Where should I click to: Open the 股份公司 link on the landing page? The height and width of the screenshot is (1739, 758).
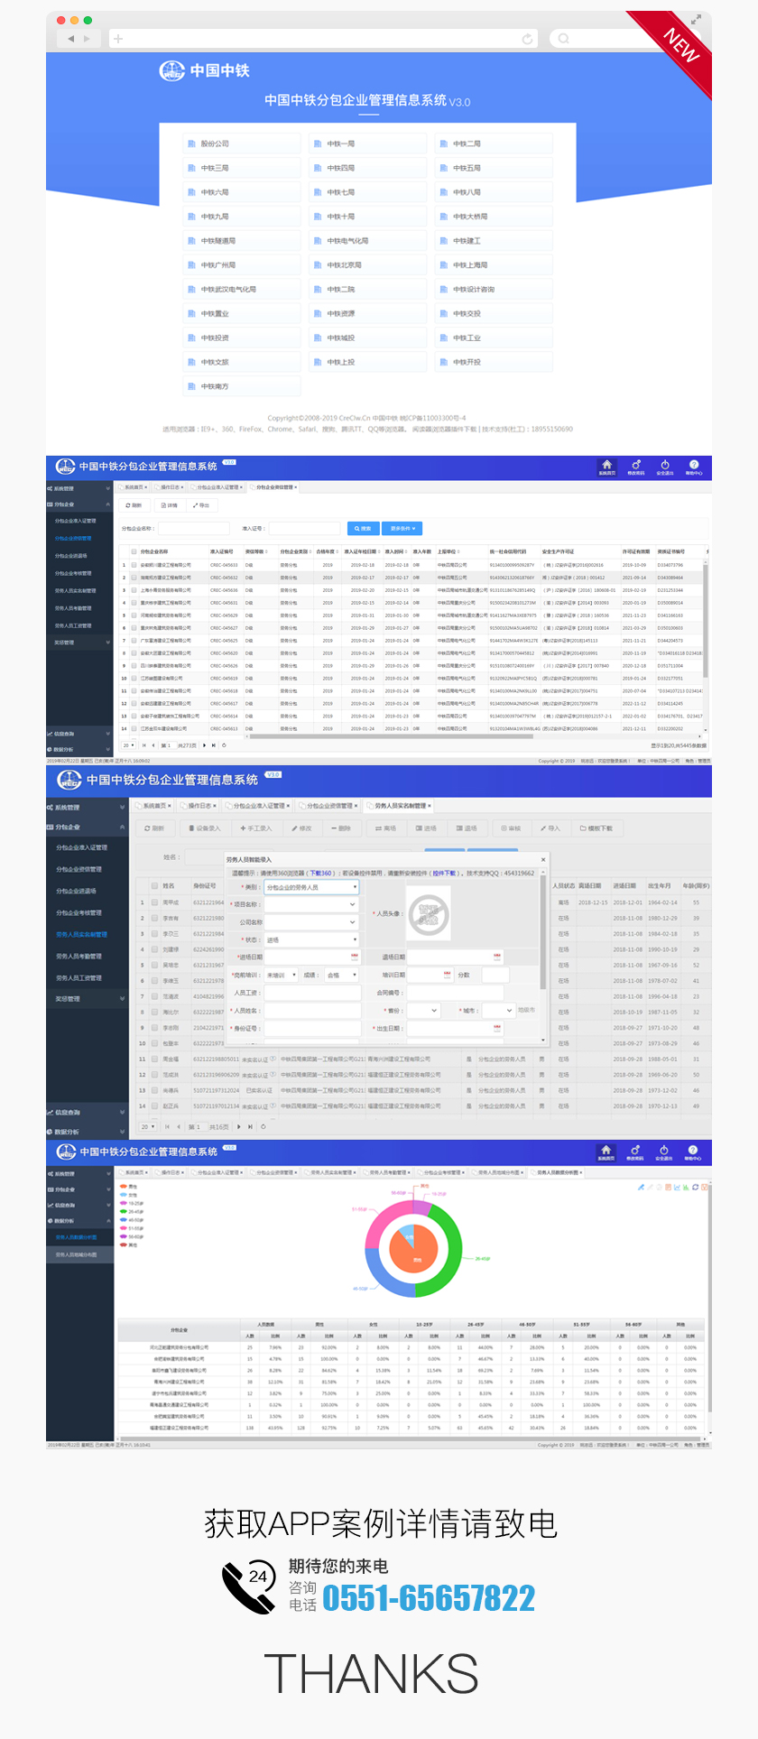click(242, 143)
